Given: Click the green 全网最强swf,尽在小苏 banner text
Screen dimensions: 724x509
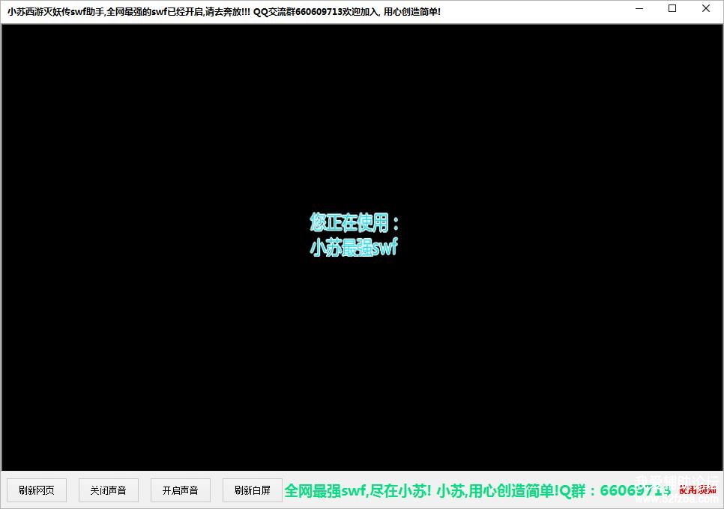Looking at the screenshot, I should [x=358, y=490].
